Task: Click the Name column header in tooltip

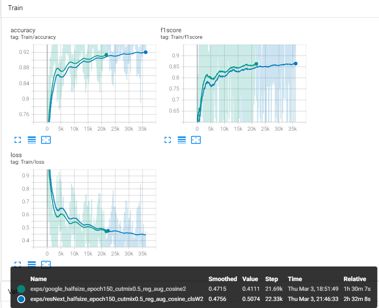Action: (38, 279)
